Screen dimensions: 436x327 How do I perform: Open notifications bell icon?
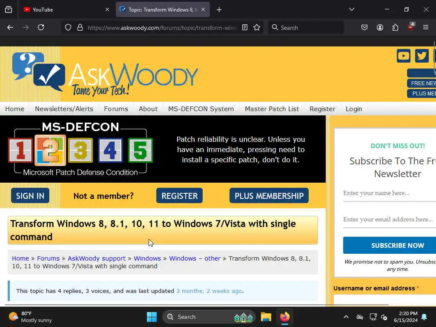425,317
